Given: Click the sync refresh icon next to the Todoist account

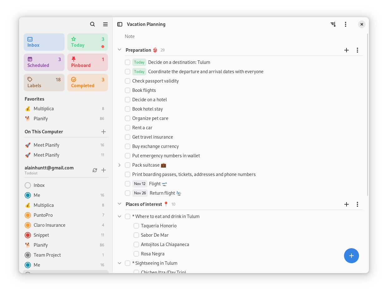Looking at the screenshot, I should (95, 170).
